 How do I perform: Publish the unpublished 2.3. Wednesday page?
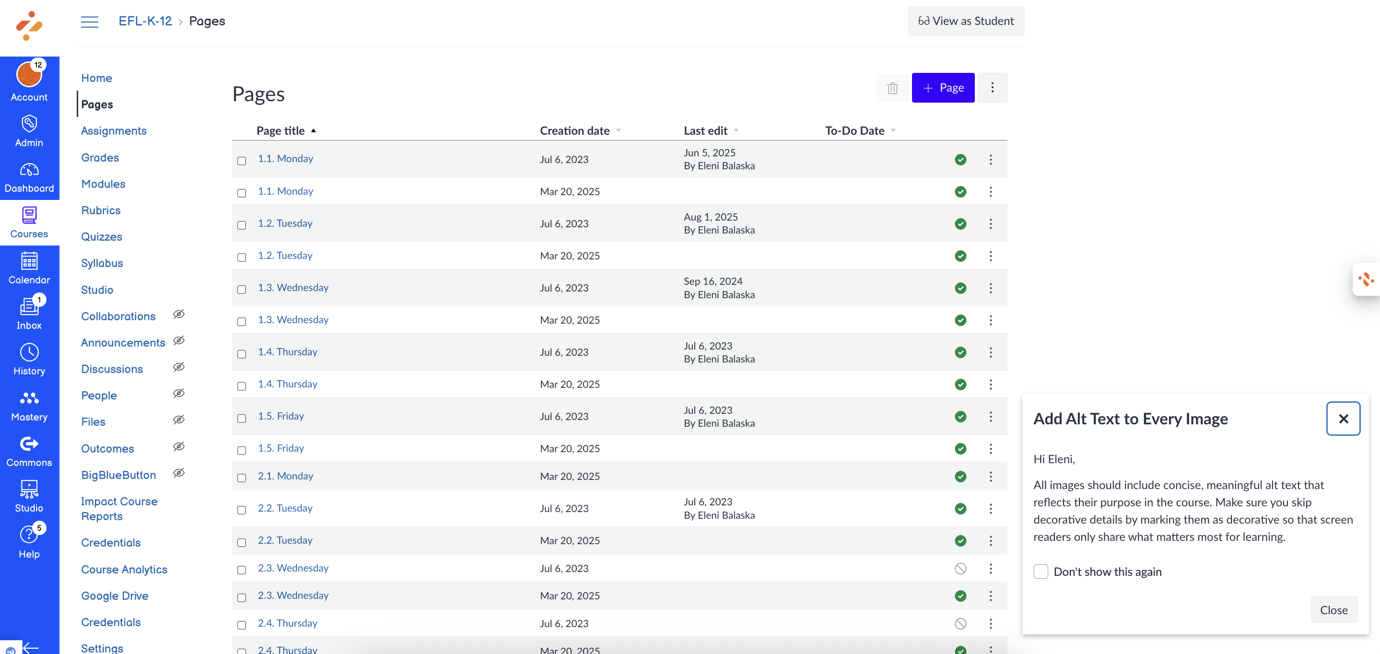[960, 568]
